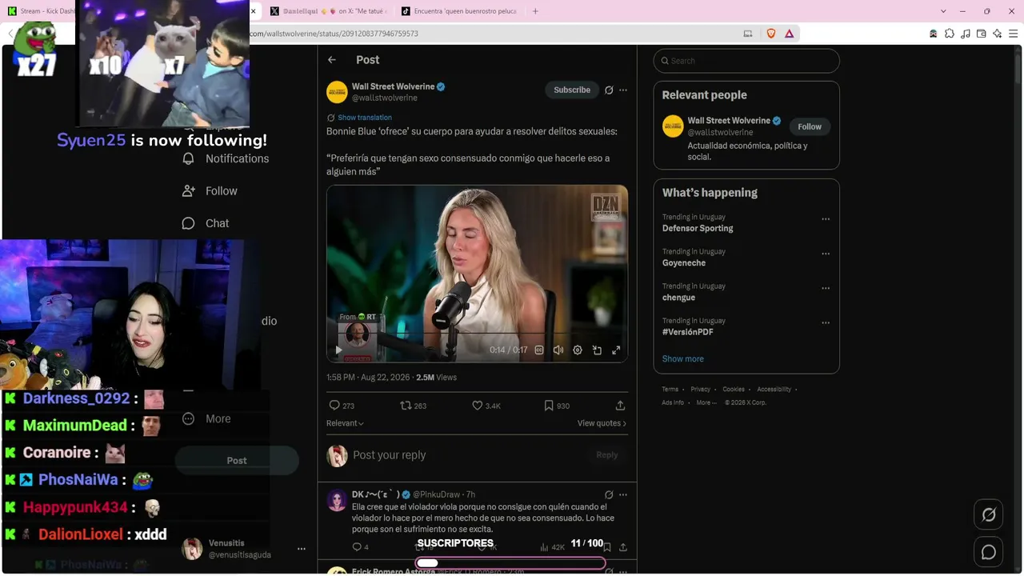Expand video to fullscreen
The image size is (1024, 576).
pos(616,350)
